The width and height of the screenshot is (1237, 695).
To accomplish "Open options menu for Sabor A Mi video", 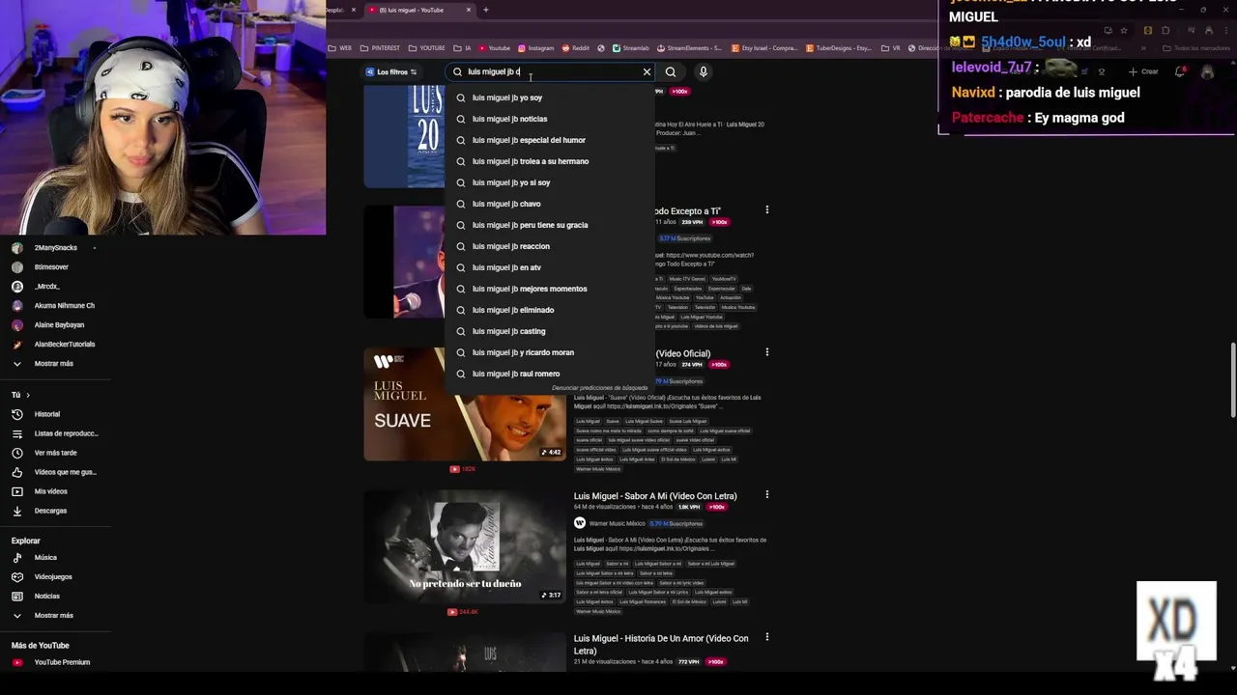I will coord(767,495).
